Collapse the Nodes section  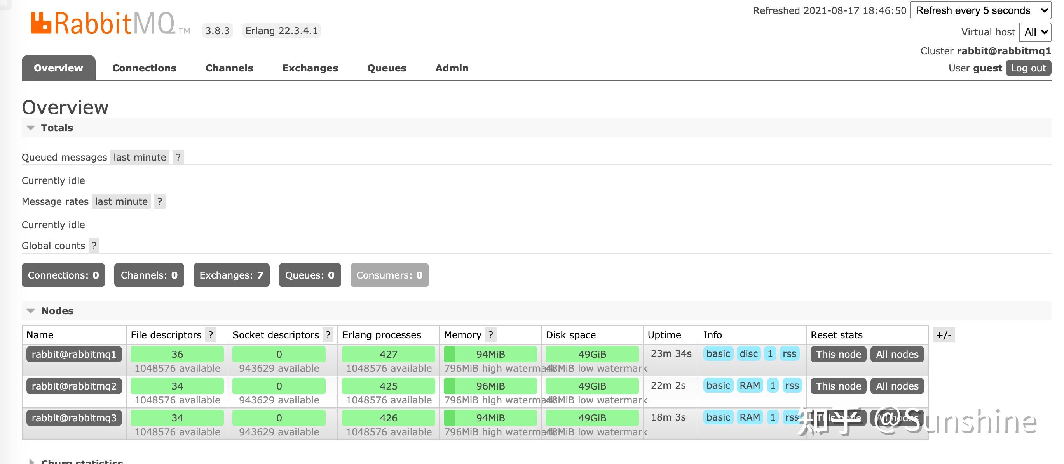click(31, 311)
